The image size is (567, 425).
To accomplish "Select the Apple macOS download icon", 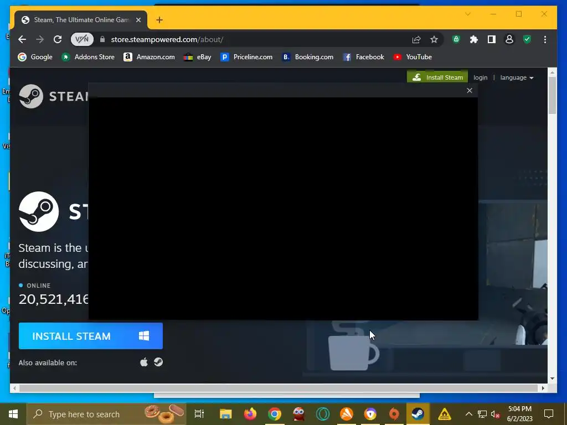I will click(x=144, y=362).
